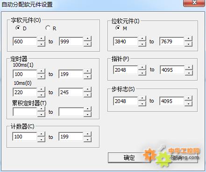Increase the step flag S end value

pos(188,98)
